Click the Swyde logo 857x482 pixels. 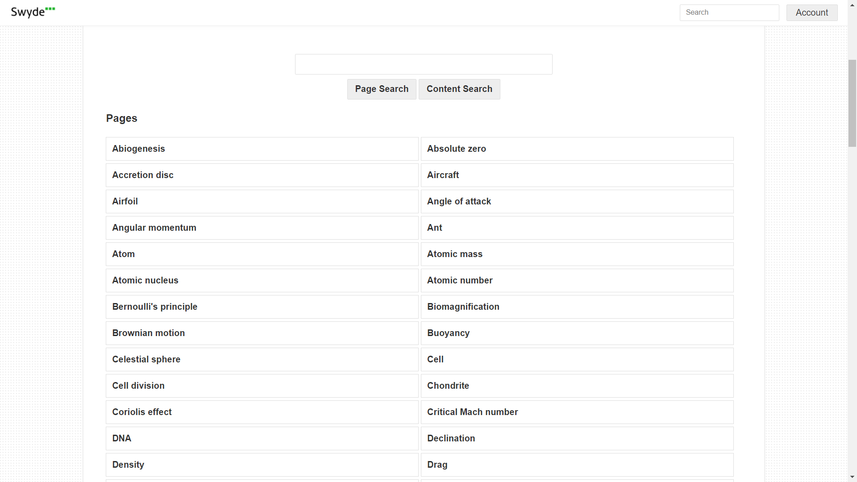pos(33,12)
